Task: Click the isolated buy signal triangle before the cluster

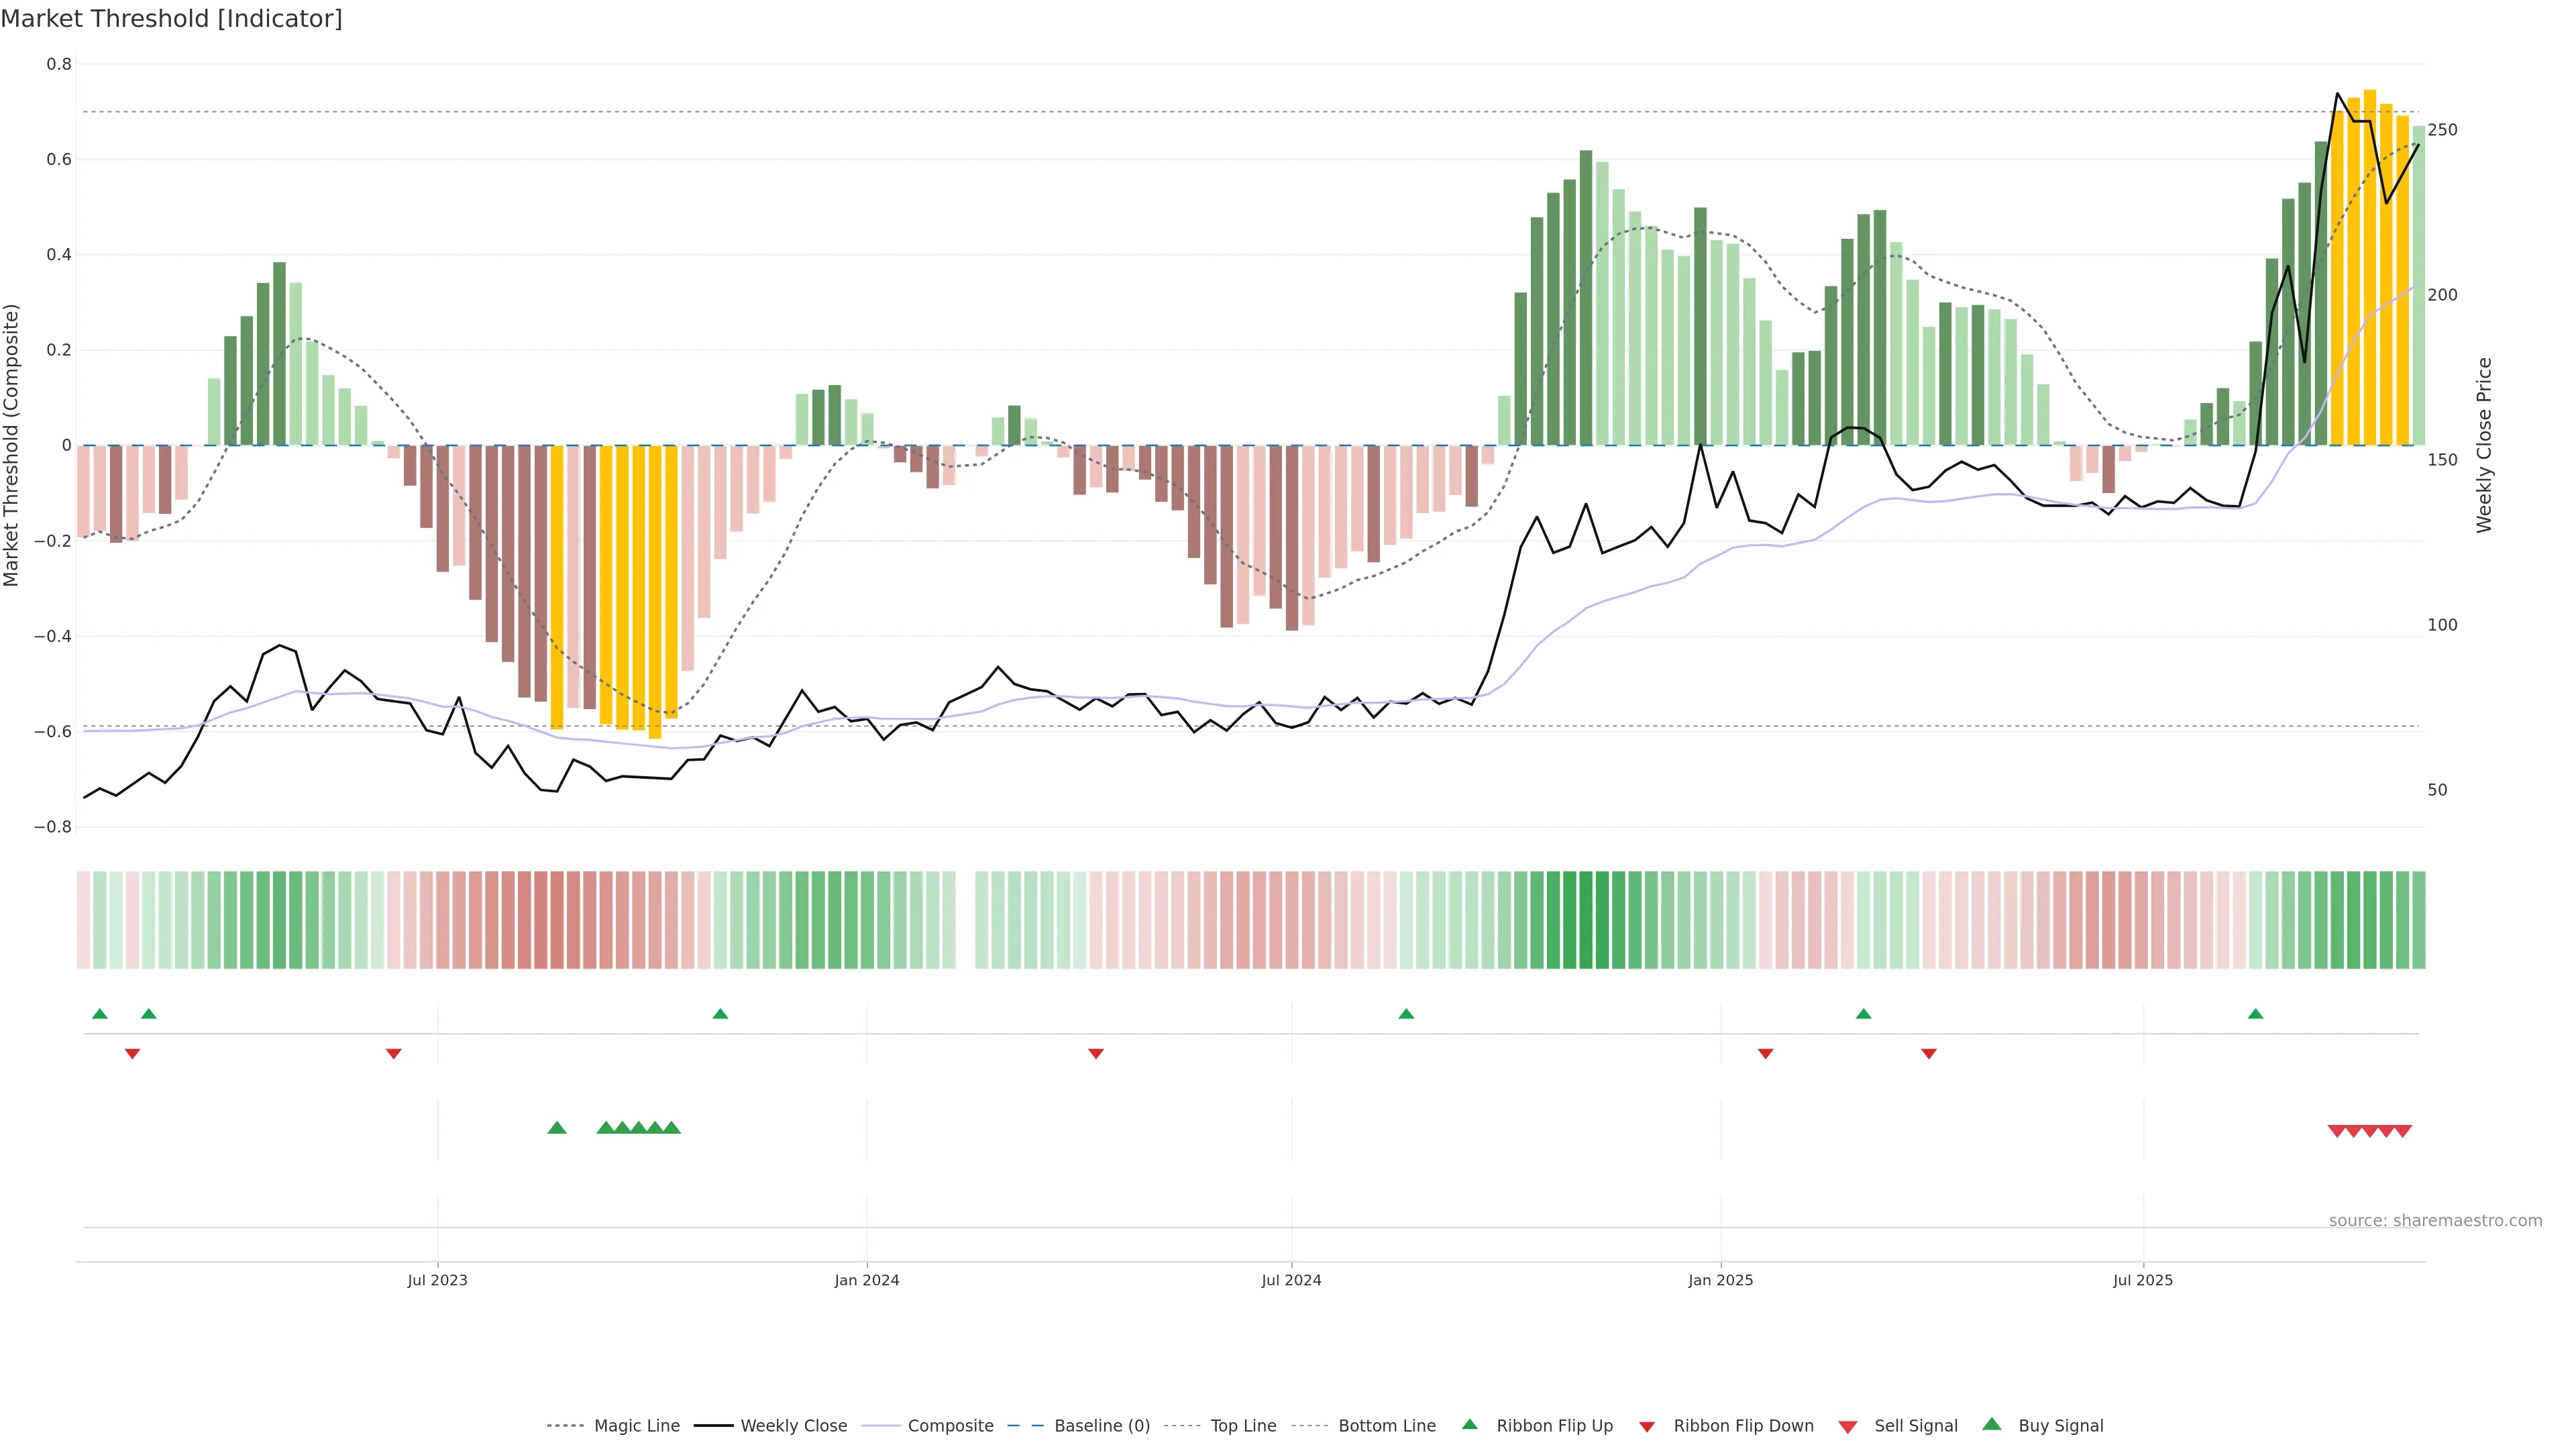Action: (557, 1128)
